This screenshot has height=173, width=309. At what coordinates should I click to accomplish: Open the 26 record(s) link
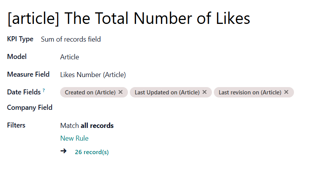click(92, 152)
